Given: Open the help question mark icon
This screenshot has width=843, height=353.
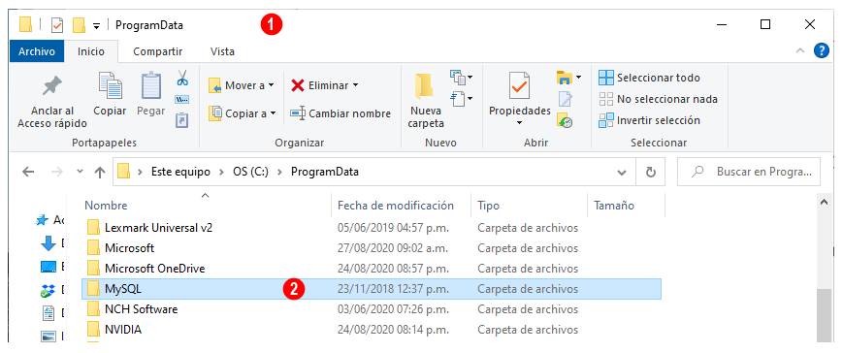Looking at the screenshot, I should coord(821,51).
